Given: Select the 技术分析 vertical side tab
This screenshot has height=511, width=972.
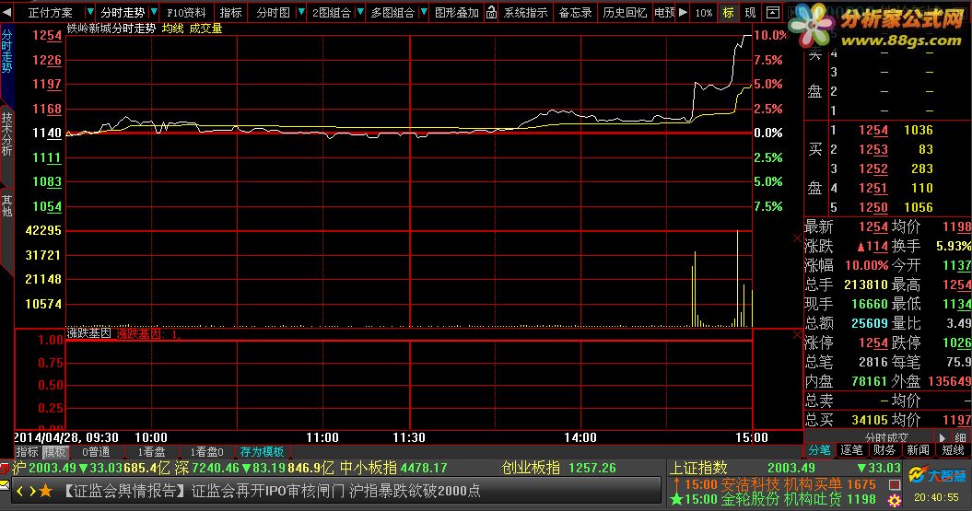Looking at the screenshot, I should tap(6, 134).
